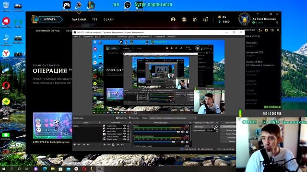
Task: Move scene up with the arrow icon
Action: [x=84, y=144]
